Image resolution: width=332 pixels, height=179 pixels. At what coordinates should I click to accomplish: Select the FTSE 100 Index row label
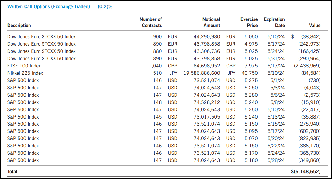pos(24,66)
